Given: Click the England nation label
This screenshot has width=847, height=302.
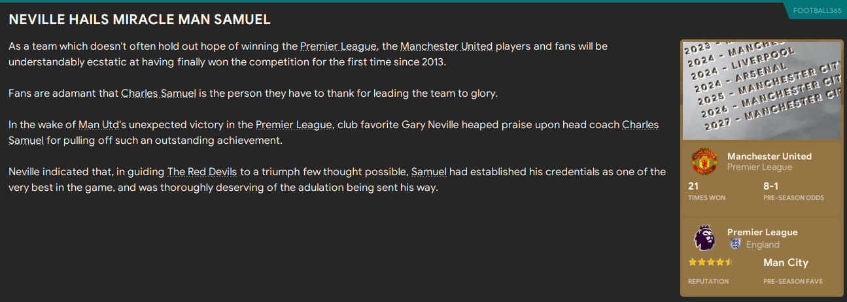Looking at the screenshot, I should (x=763, y=244).
